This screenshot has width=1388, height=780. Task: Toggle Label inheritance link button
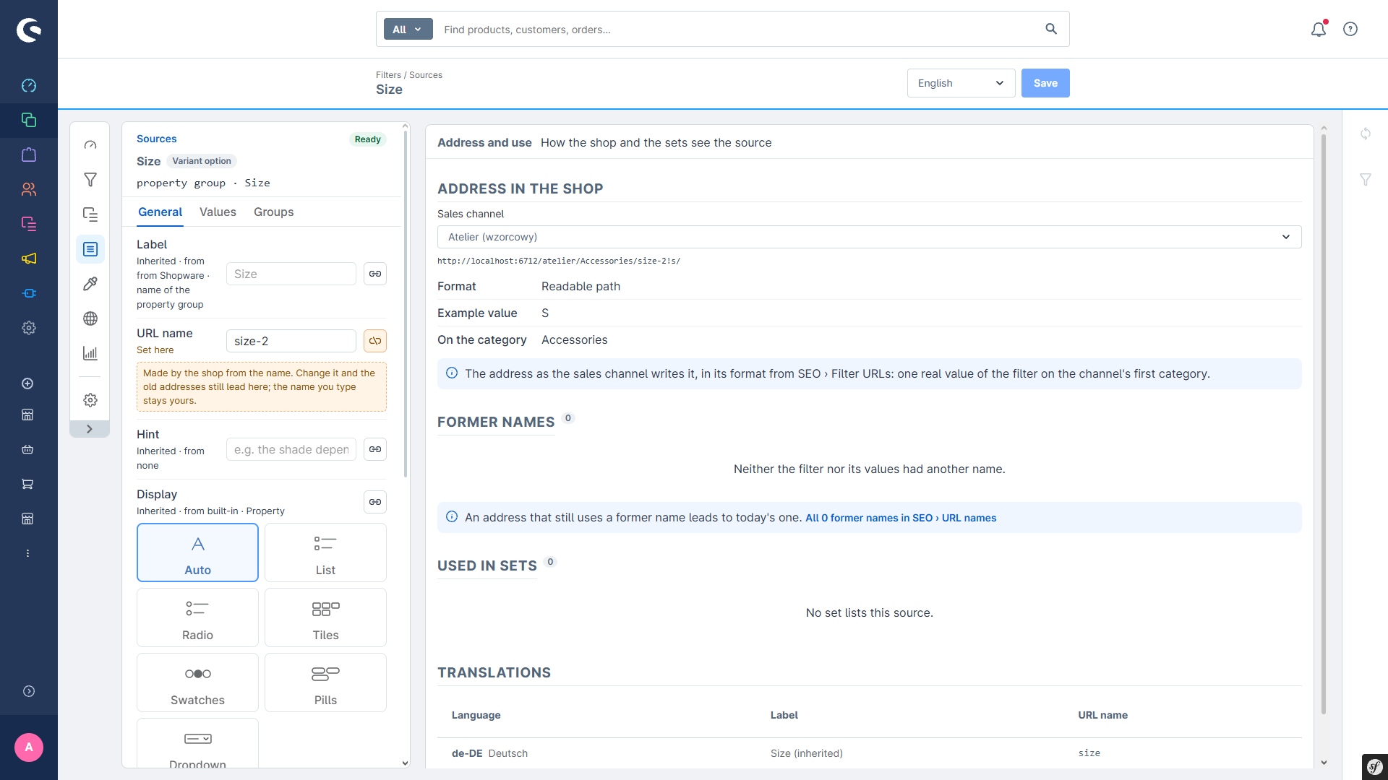375,274
